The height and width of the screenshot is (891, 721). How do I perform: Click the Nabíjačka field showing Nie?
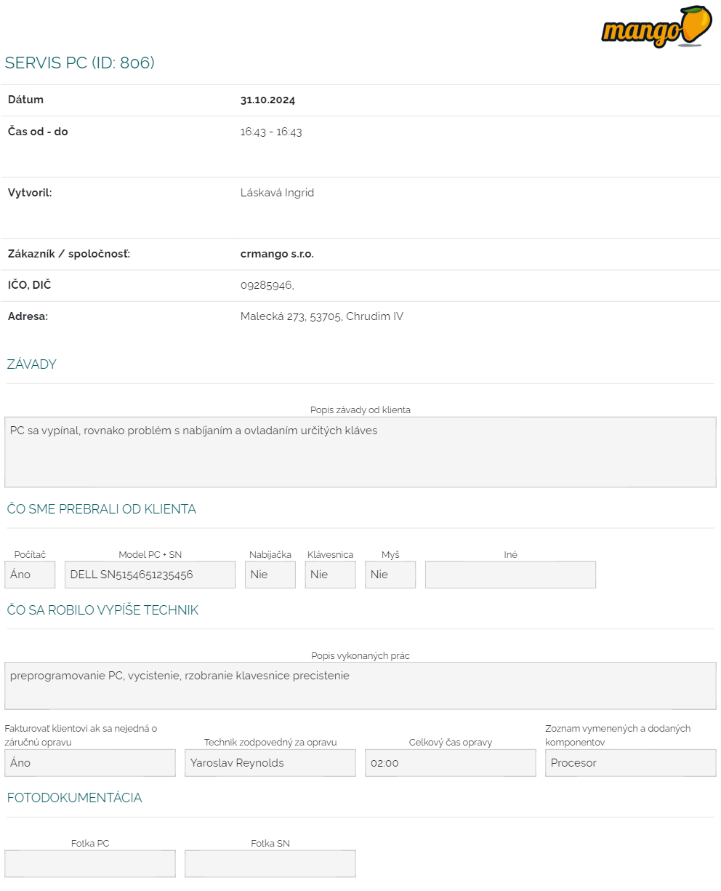pyautogui.click(x=270, y=575)
